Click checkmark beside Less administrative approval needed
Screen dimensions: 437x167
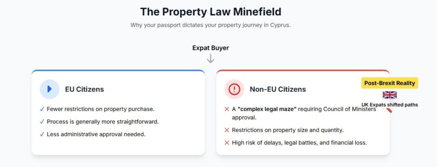click(42, 135)
